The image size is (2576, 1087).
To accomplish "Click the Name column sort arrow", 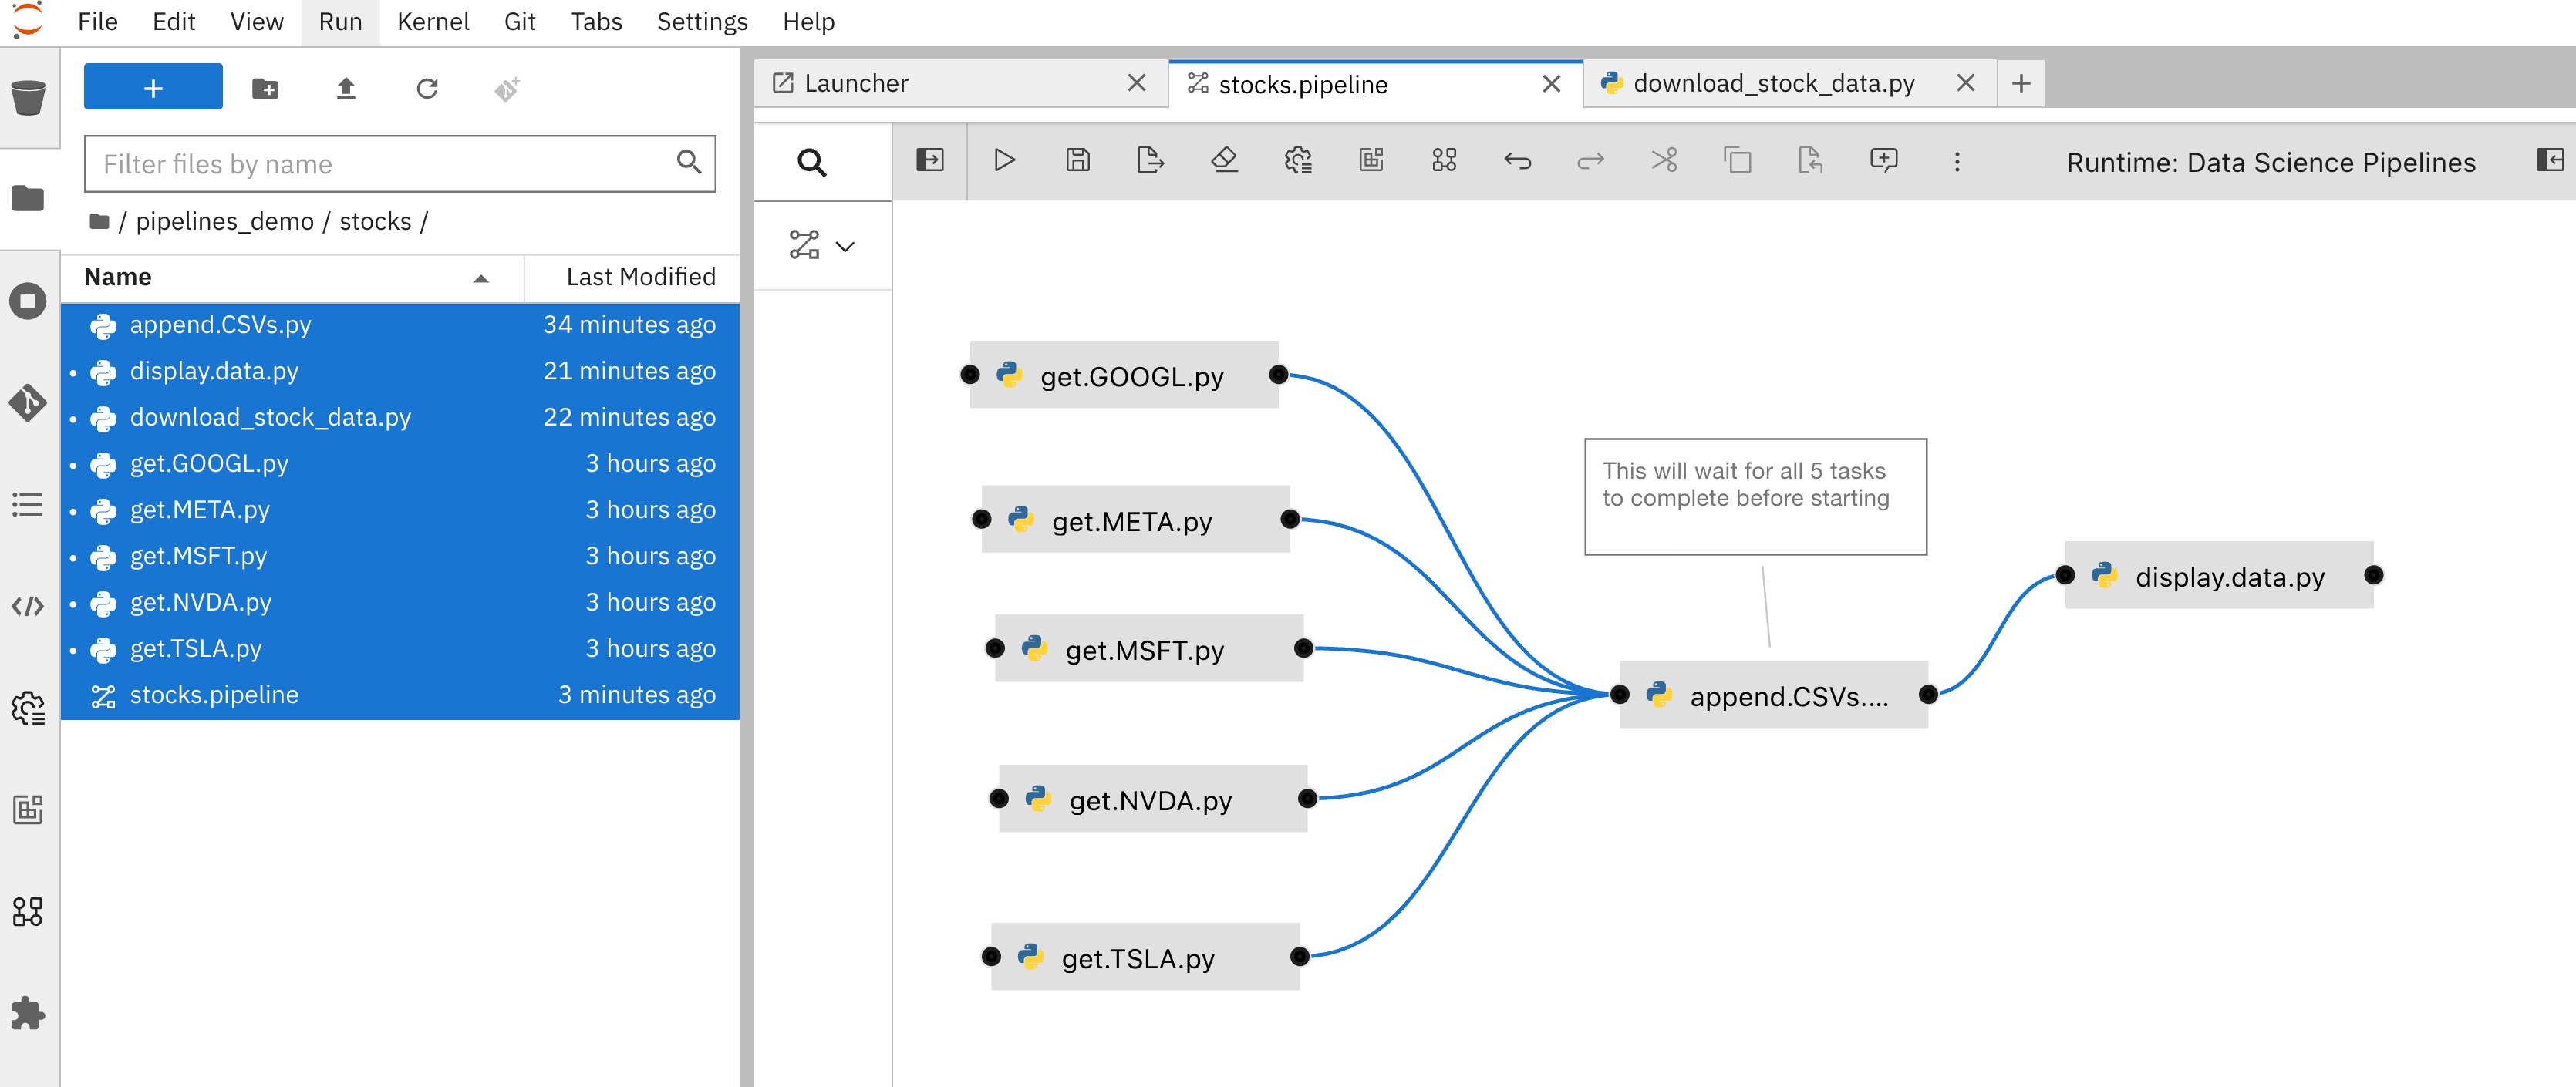I will [481, 278].
